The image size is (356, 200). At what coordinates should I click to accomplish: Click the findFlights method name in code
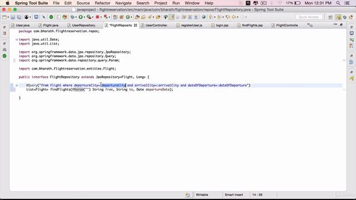click(61, 89)
